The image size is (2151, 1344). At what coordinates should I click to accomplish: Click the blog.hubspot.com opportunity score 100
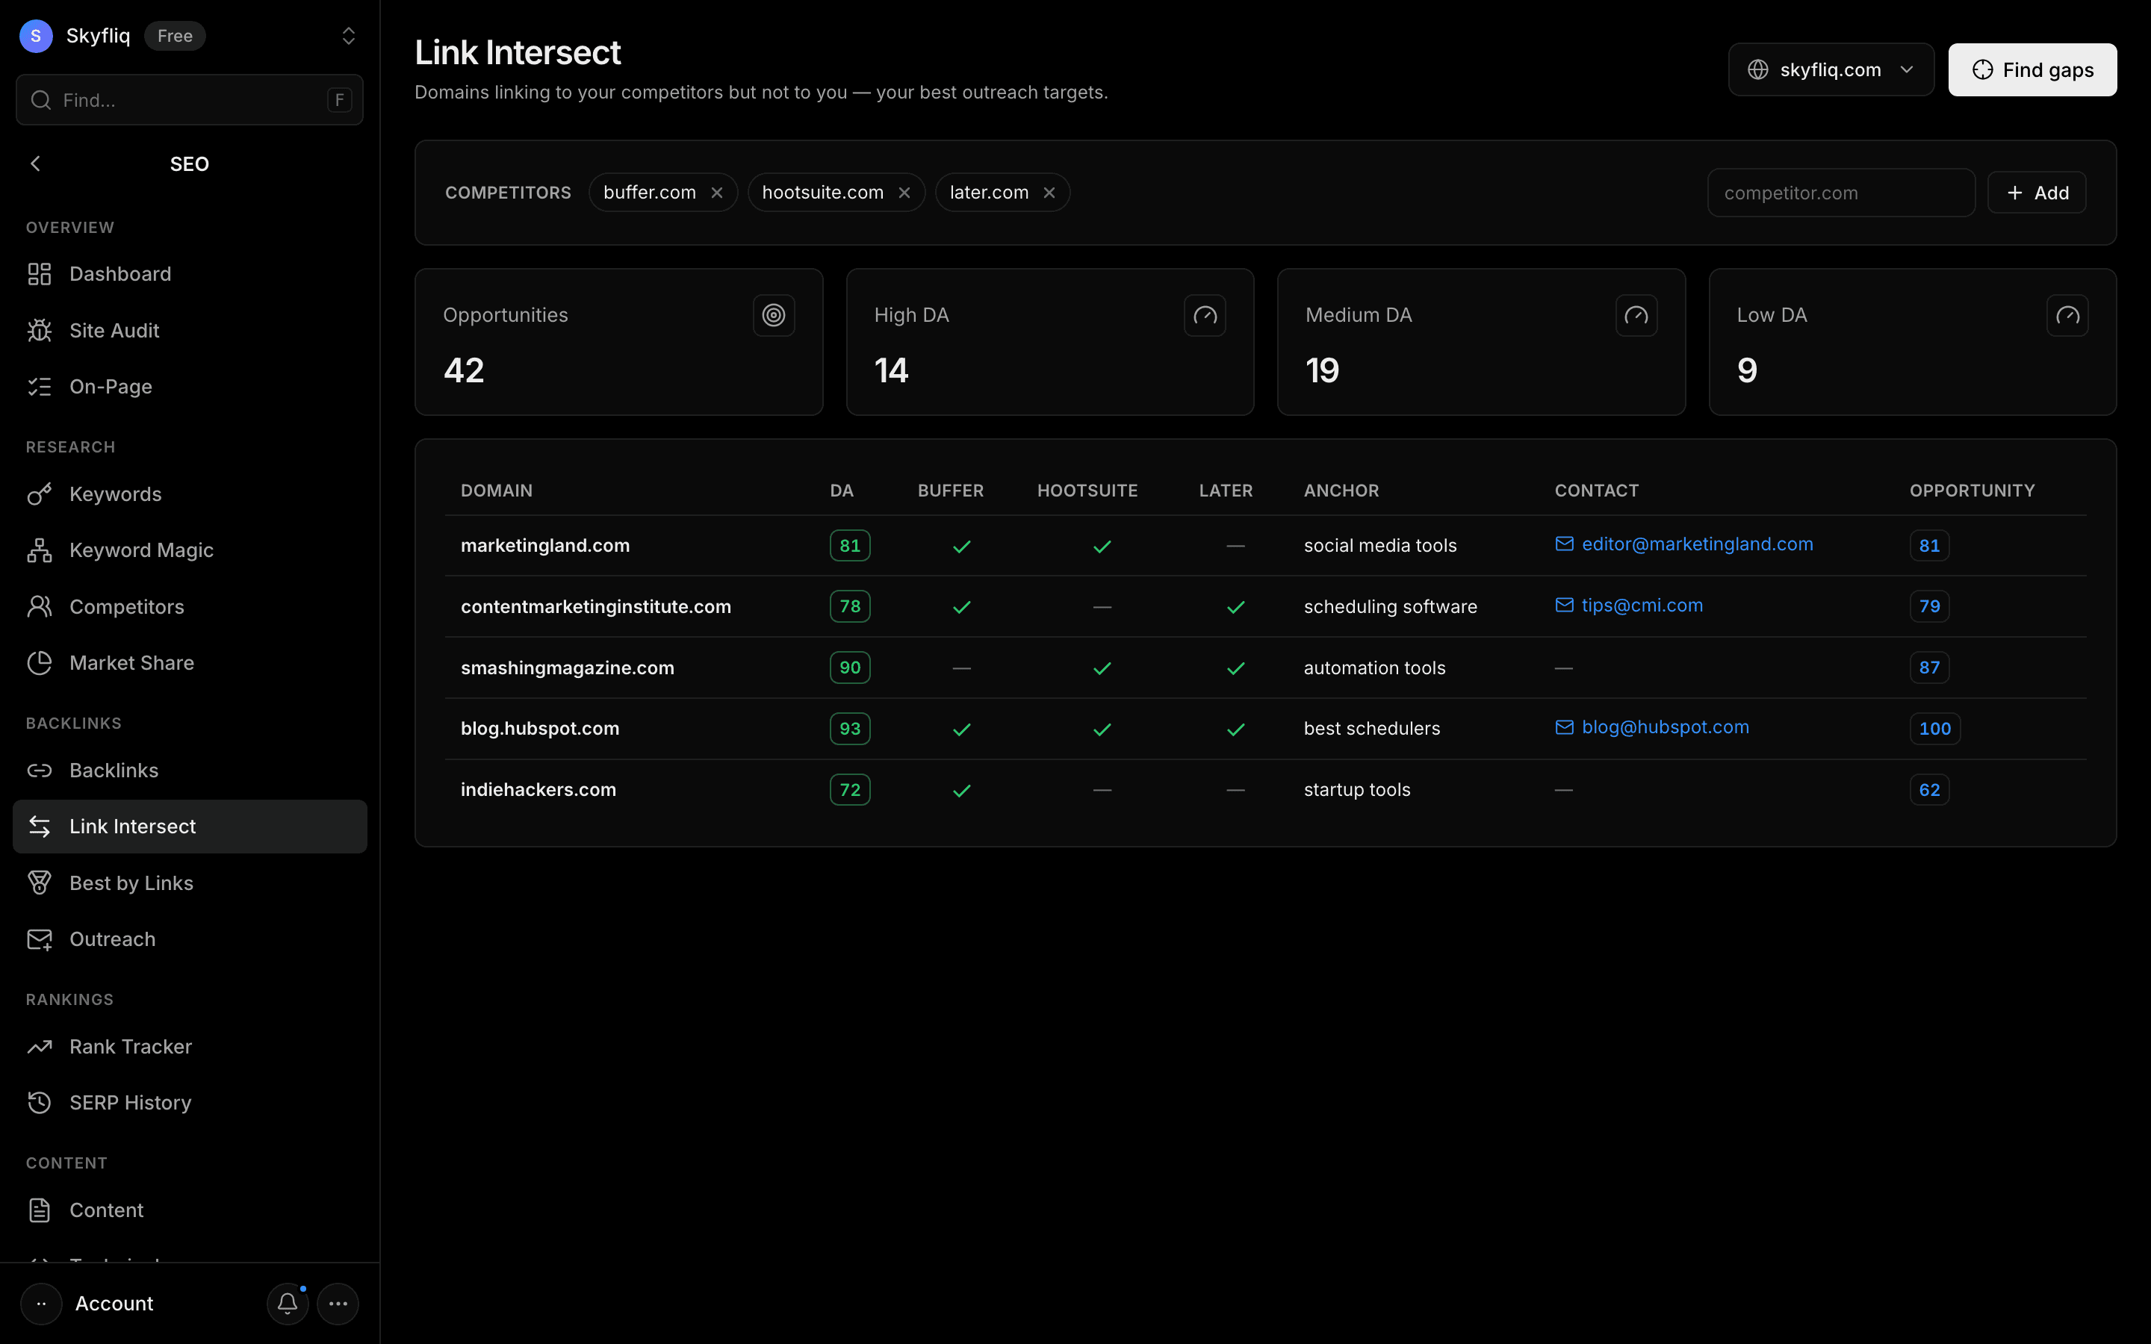(1934, 729)
